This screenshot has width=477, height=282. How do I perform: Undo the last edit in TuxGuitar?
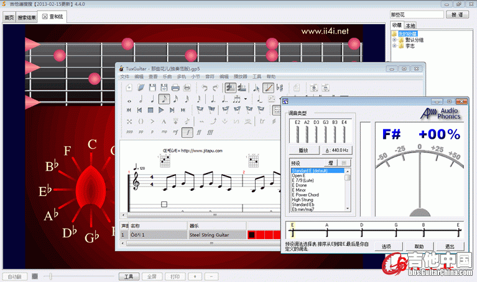click(x=205, y=88)
